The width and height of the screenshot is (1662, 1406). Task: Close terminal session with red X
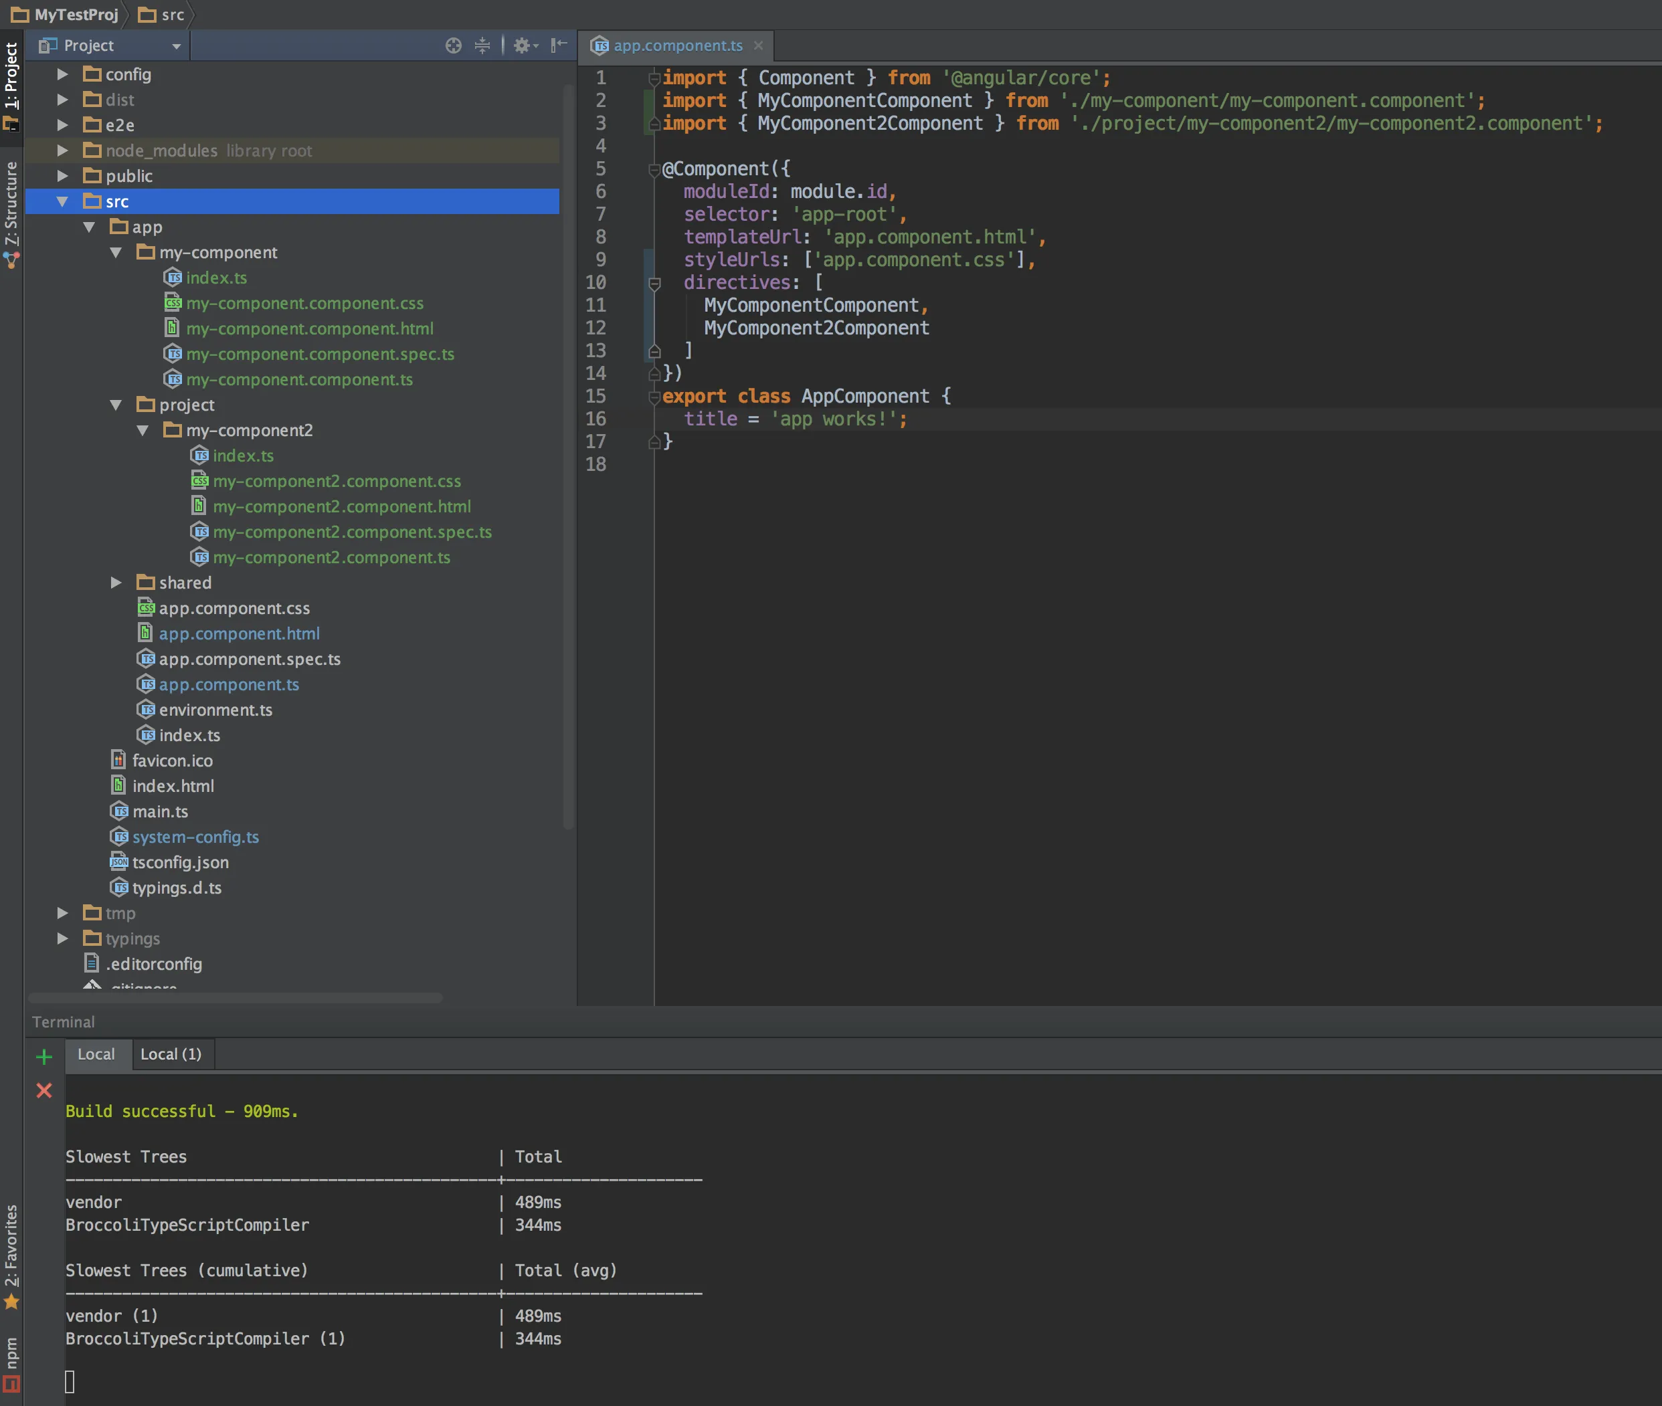(x=44, y=1090)
